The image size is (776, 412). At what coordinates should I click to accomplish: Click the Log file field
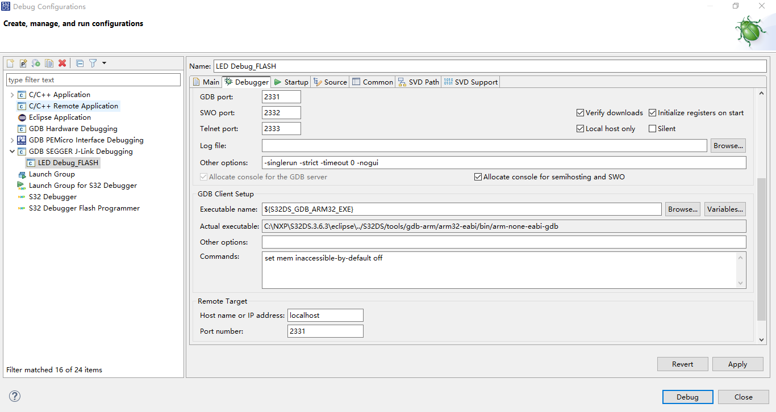(x=484, y=146)
